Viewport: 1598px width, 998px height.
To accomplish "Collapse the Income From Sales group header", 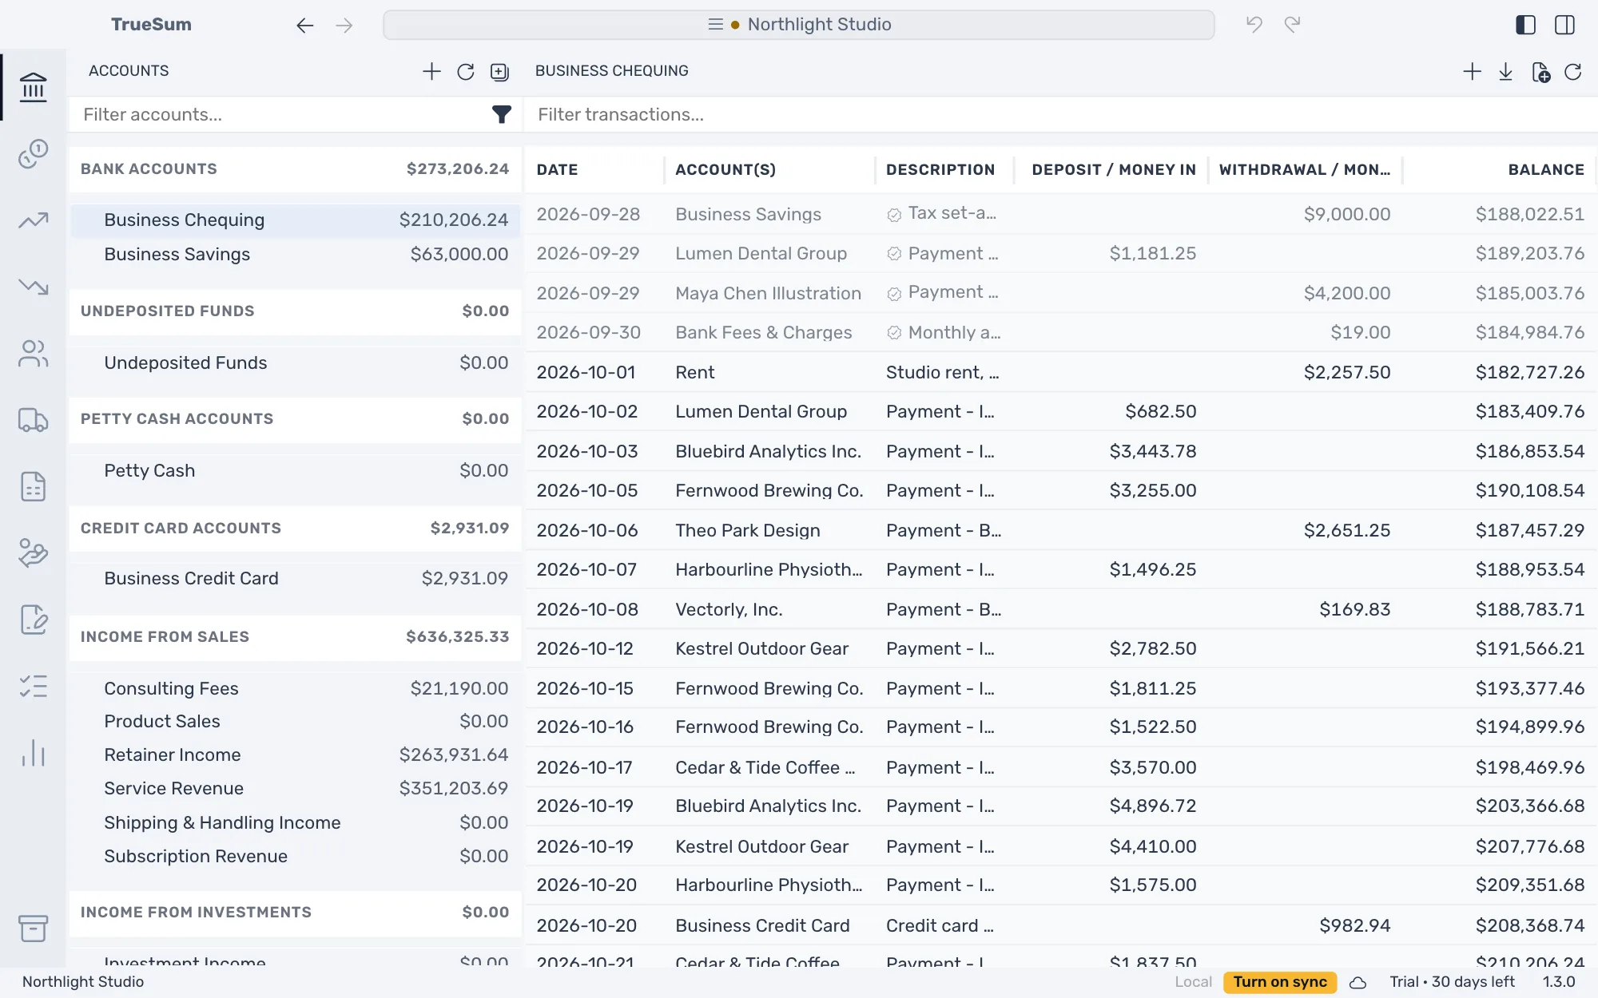I will pyautogui.click(x=295, y=637).
